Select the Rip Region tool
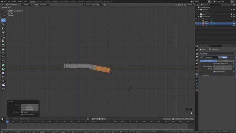236x133 pixels. [x=3, y=89]
